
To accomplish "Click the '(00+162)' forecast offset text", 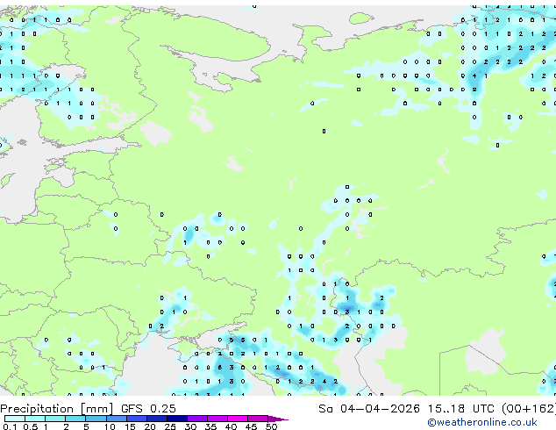I will pos(529,409).
